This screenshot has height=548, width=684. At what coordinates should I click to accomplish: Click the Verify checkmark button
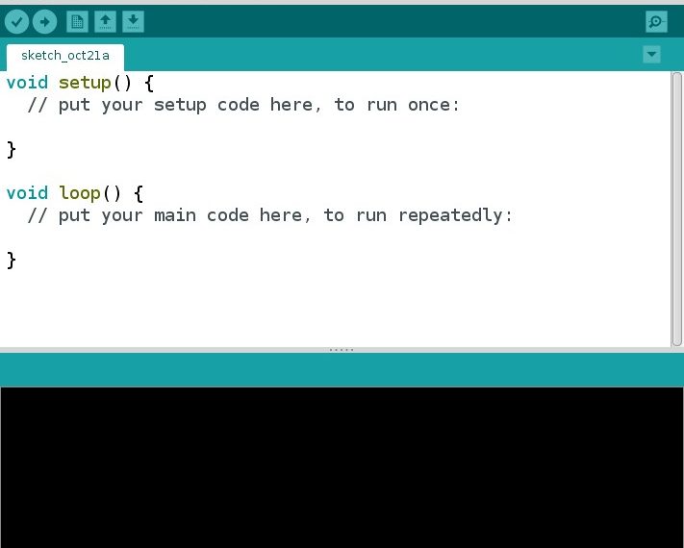click(16, 21)
